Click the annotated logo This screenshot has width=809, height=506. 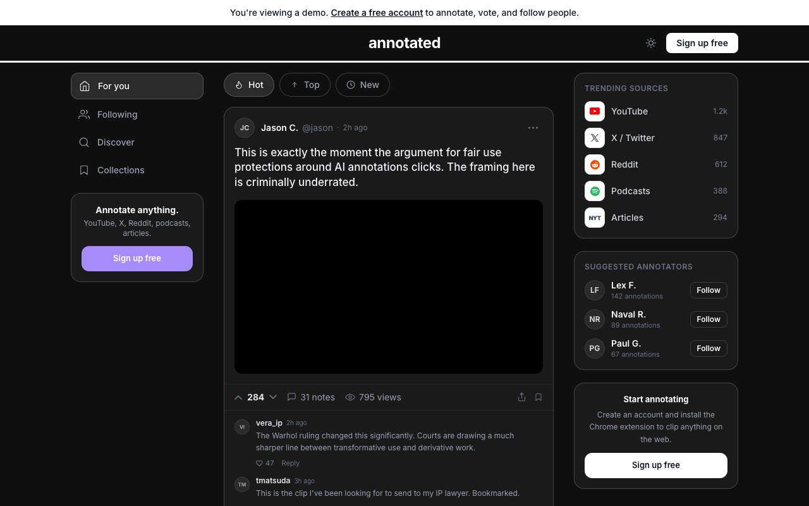click(x=404, y=43)
